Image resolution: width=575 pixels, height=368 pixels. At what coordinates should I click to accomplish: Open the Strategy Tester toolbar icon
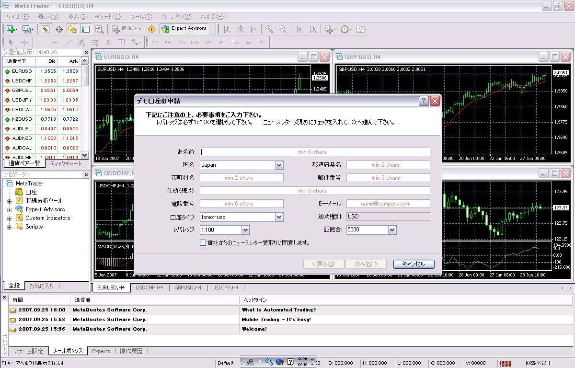point(99,29)
